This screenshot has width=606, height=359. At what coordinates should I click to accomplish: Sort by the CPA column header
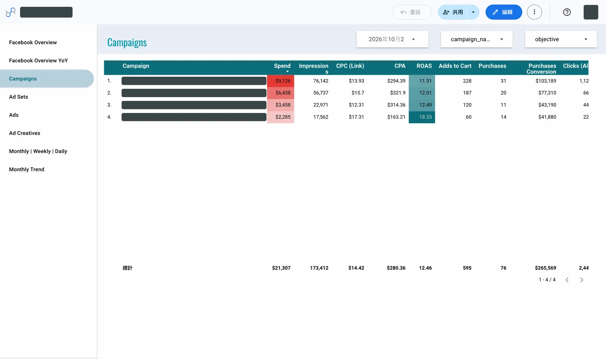400,66
